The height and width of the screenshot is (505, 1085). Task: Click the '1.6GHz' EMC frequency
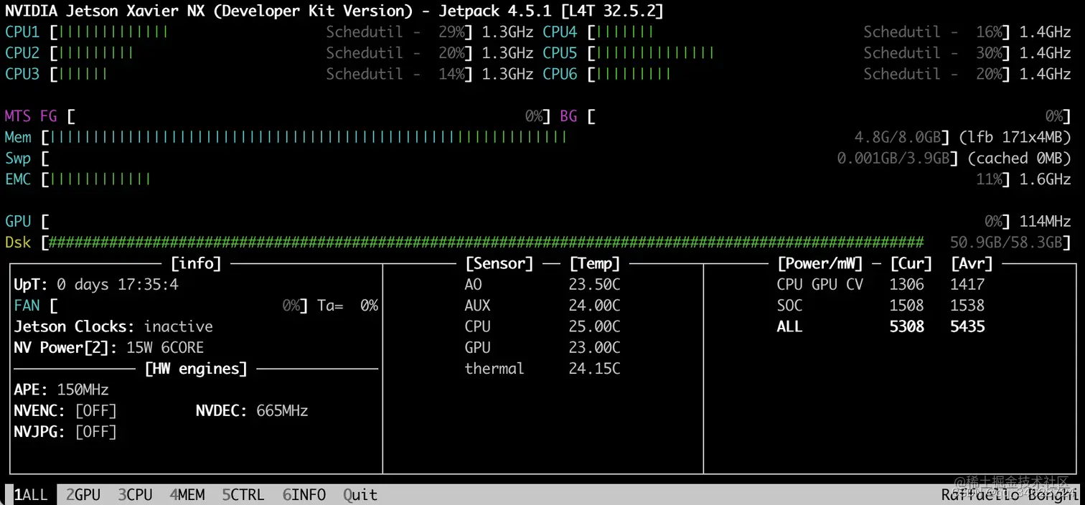[1046, 179]
